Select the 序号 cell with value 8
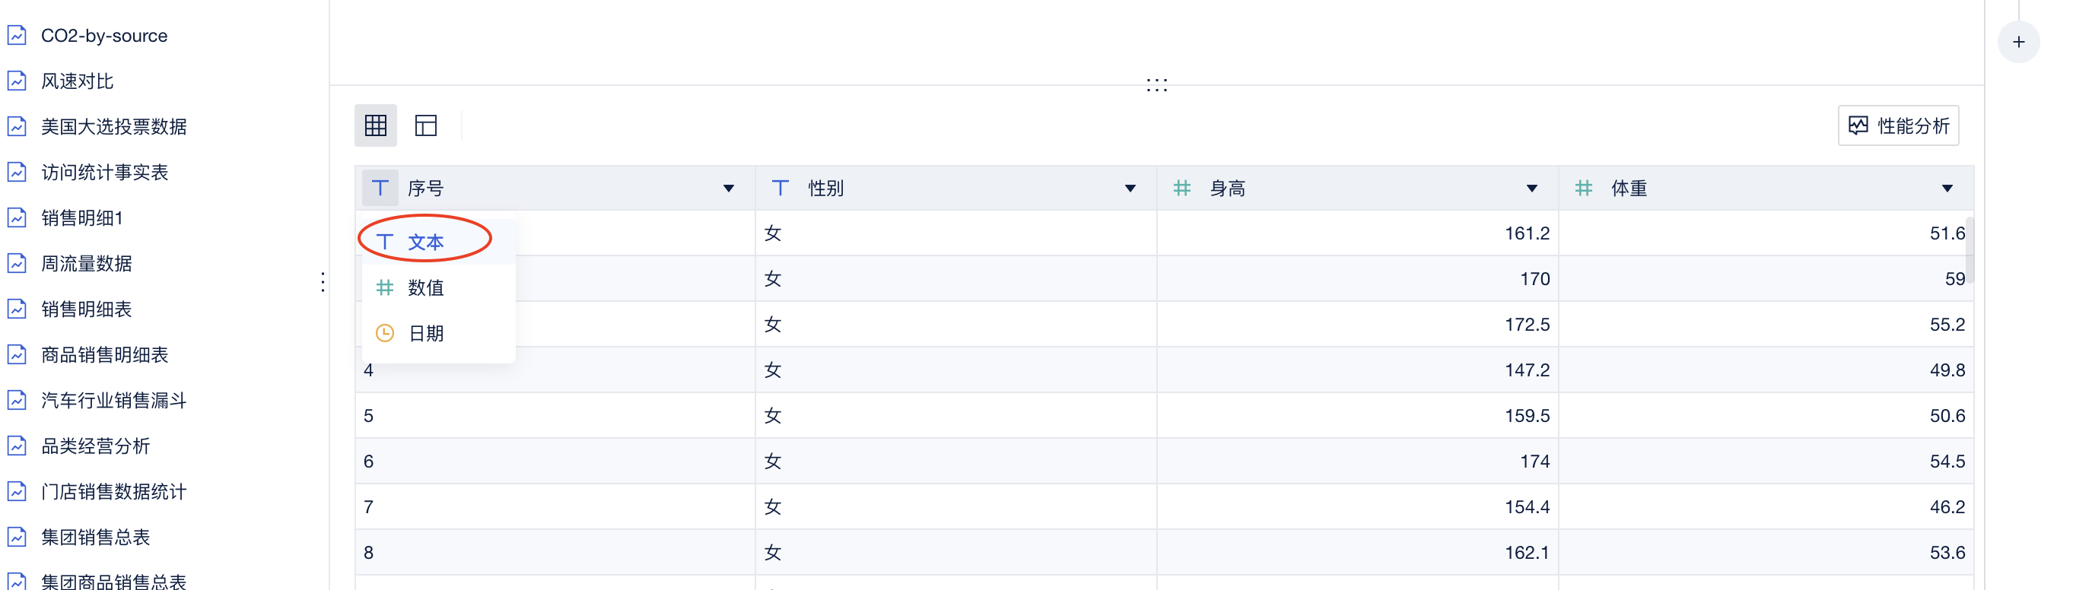2092x590 pixels. 555,553
